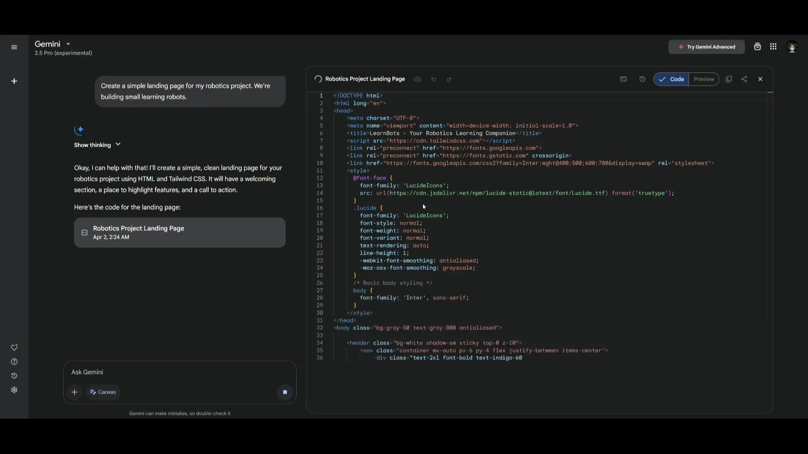Open Google apps grid icon

point(773,47)
